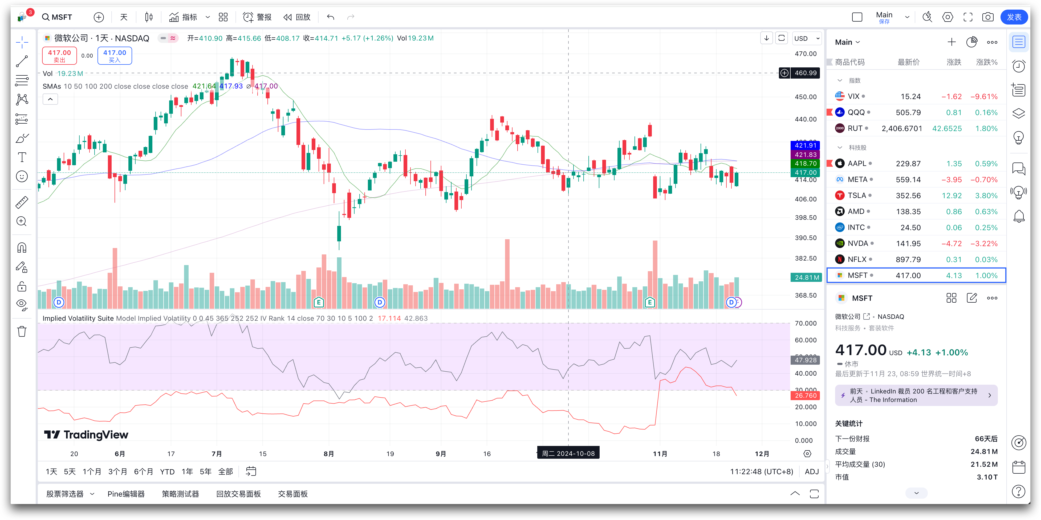
Task: Open the notifications bell panel
Action: (x=1018, y=217)
